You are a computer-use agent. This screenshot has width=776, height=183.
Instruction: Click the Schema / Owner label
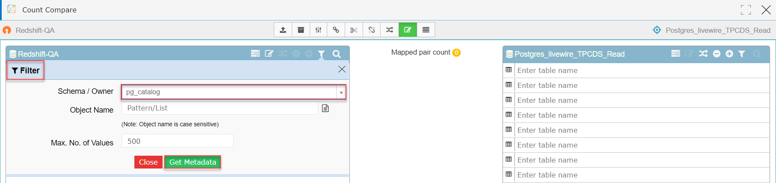click(86, 91)
